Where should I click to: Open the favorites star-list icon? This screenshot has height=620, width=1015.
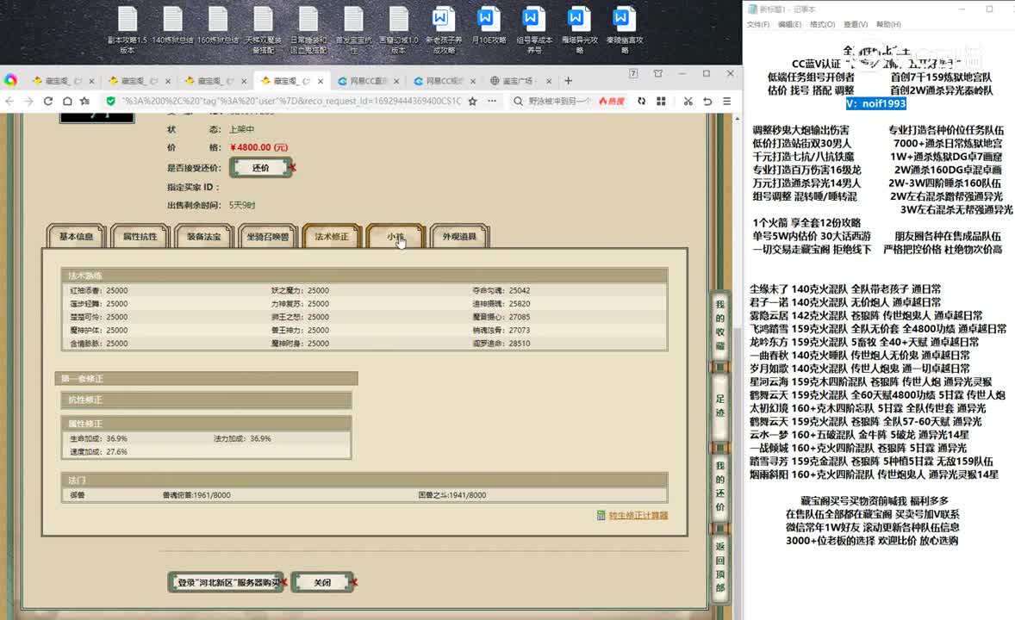[x=84, y=101]
